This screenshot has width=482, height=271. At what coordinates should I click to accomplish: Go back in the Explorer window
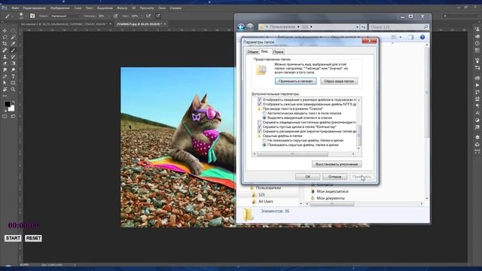241,27
